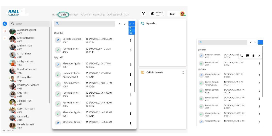Click the chat message icon in action popup
Screen dimensions: 272x136
pos(247,55)
